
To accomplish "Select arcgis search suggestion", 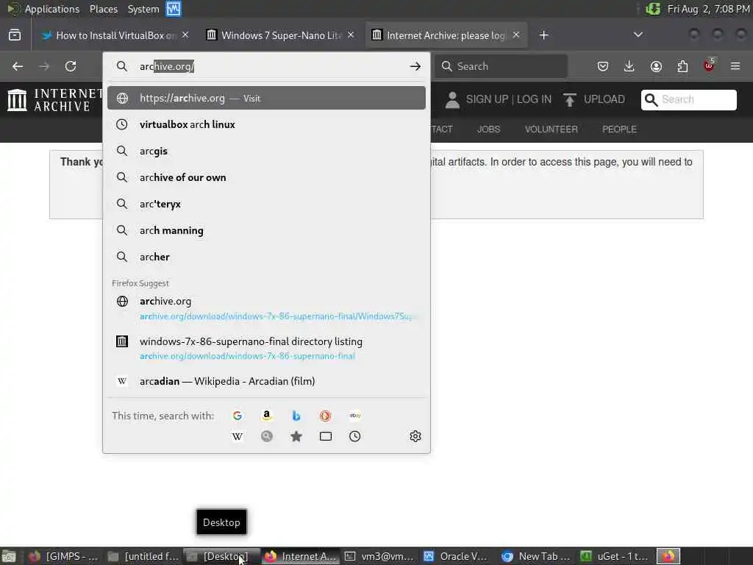I will click(266, 151).
